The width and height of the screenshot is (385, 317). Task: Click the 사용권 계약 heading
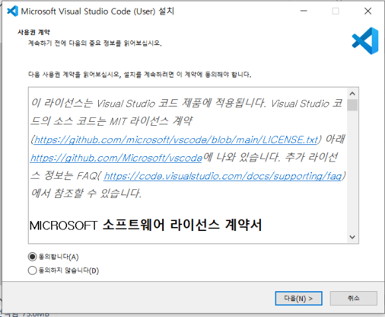pos(34,32)
